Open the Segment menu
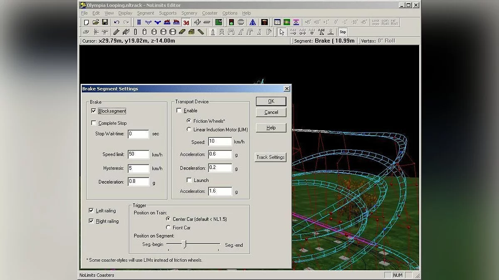Image resolution: width=499 pixels, height=280 pixels. (146, 13)
